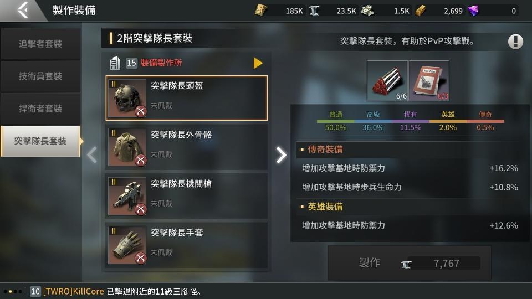This screenshot has height=299, width=532.
Task: Go to previous set with left chevron
Action: [92, 155]
